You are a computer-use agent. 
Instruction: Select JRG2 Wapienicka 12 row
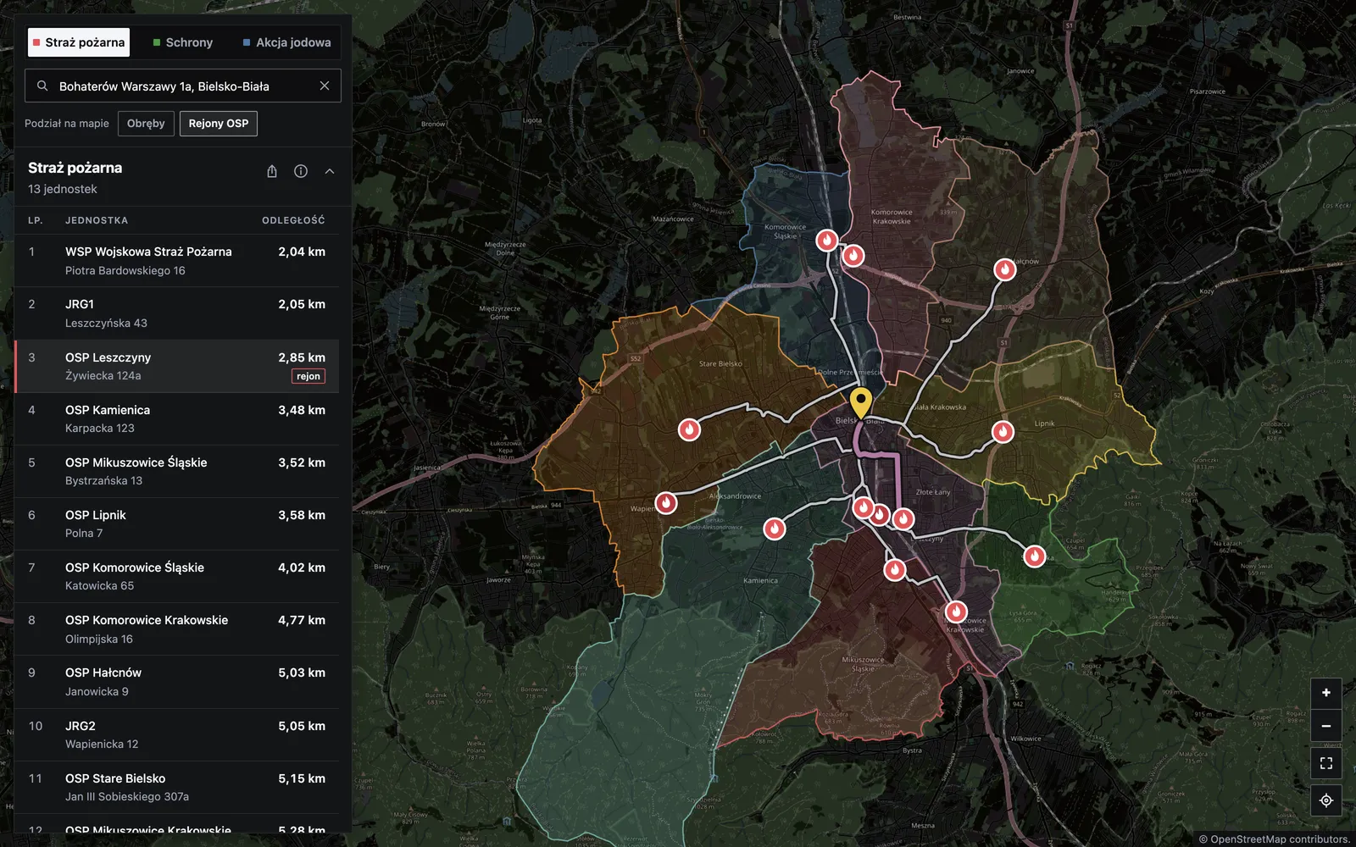176,734
